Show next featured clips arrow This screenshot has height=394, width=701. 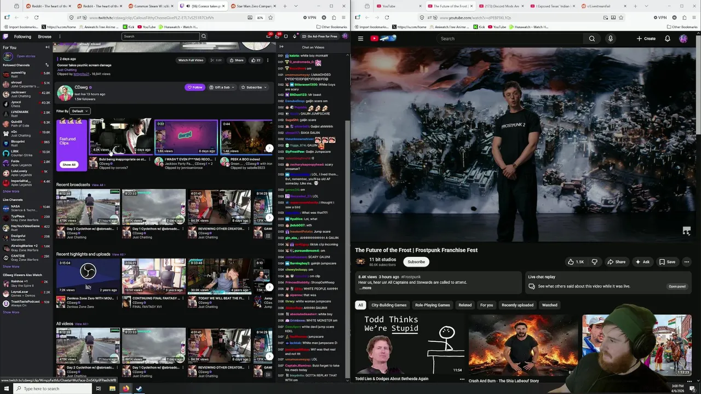[x=269, y=148]
